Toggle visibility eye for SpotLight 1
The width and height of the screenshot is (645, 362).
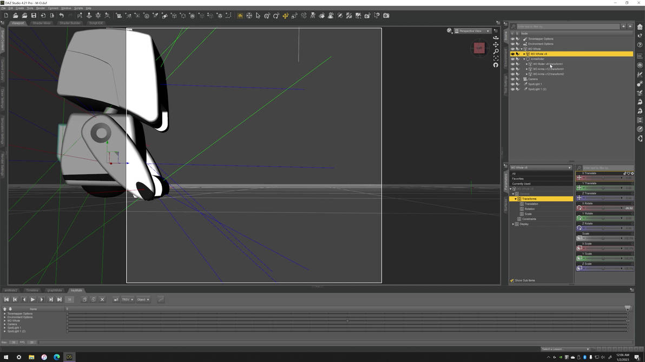[x=512, y=84]
